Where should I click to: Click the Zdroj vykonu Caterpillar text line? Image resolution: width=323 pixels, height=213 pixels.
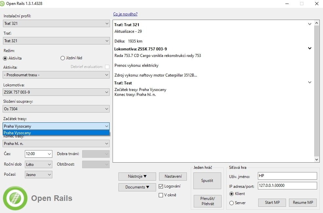(156, 75)
